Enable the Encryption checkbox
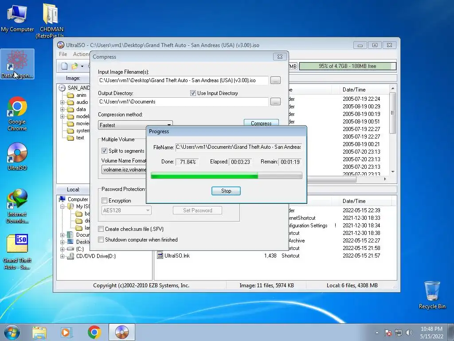454x341 pixels. [x=104, y=201]
